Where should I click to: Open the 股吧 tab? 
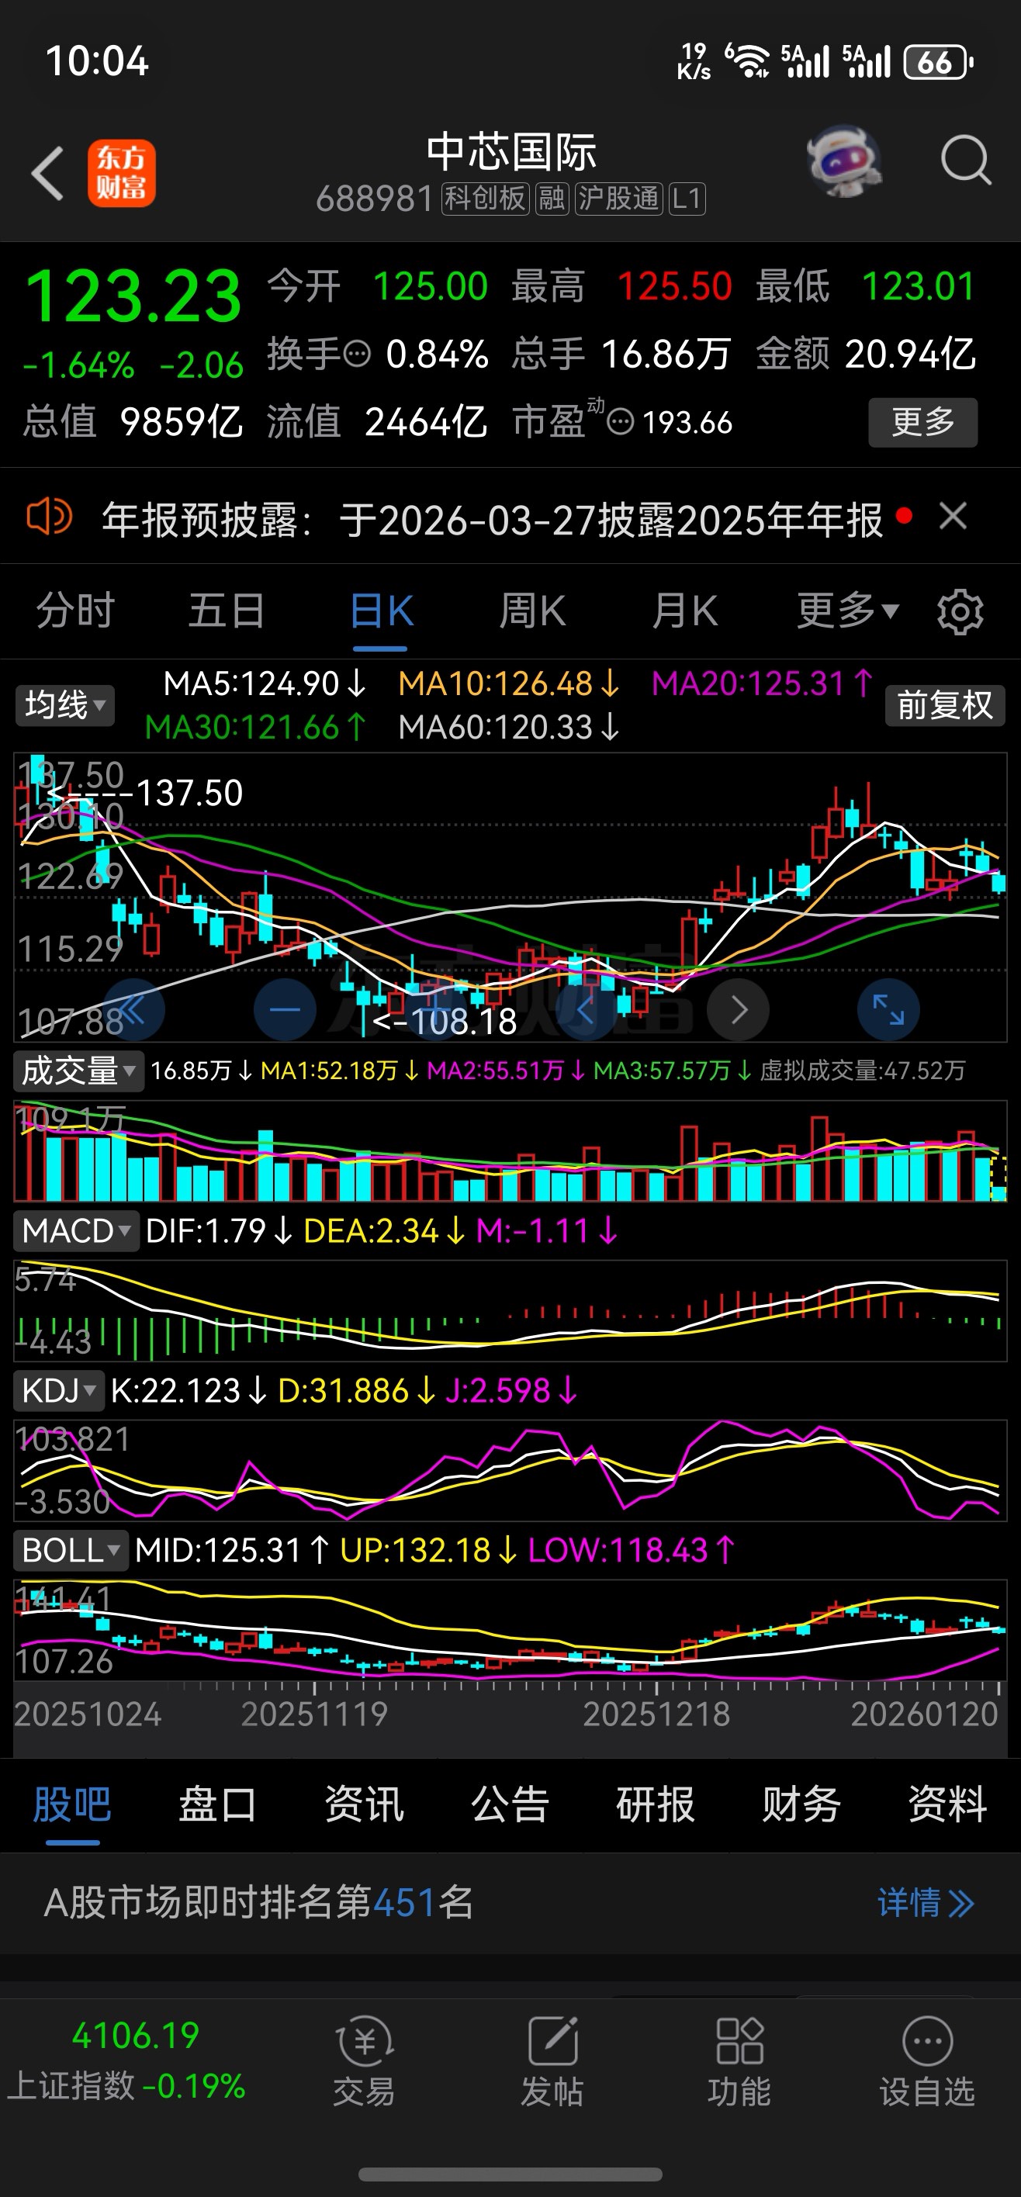pyautogui.click(x=72, y=1804)
